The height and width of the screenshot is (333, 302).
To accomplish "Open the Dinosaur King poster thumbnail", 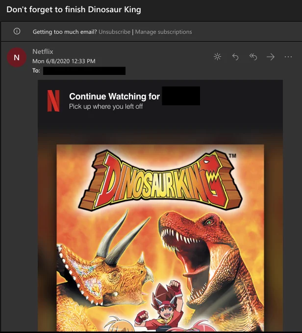I will (160, 238).
